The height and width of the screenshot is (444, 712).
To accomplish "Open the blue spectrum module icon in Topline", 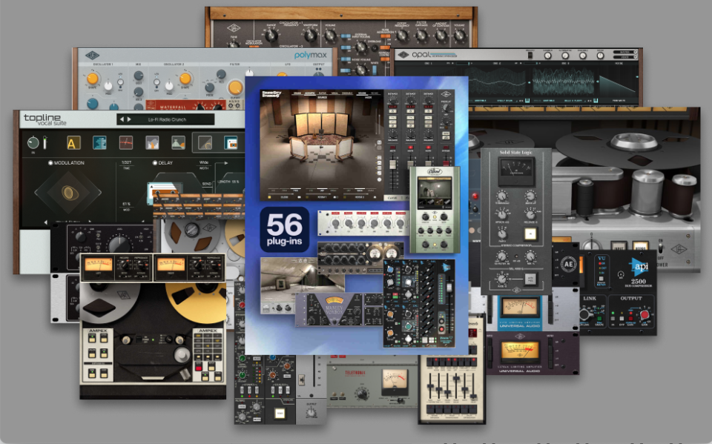I will click(x=98, y=143).
